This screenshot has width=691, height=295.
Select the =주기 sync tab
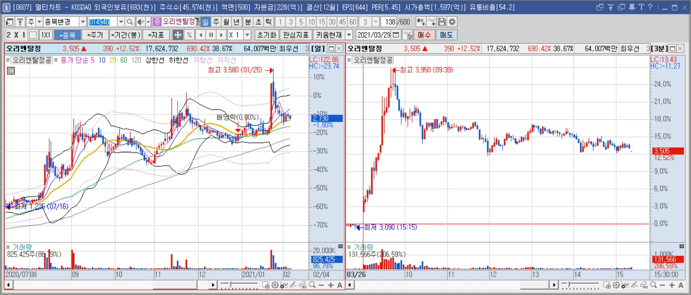(x=95, y=35)
